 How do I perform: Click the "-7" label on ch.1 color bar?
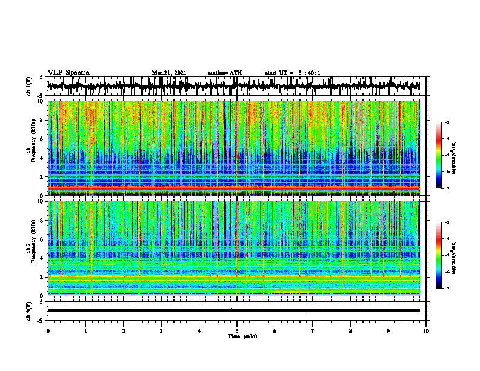point(447,188)
